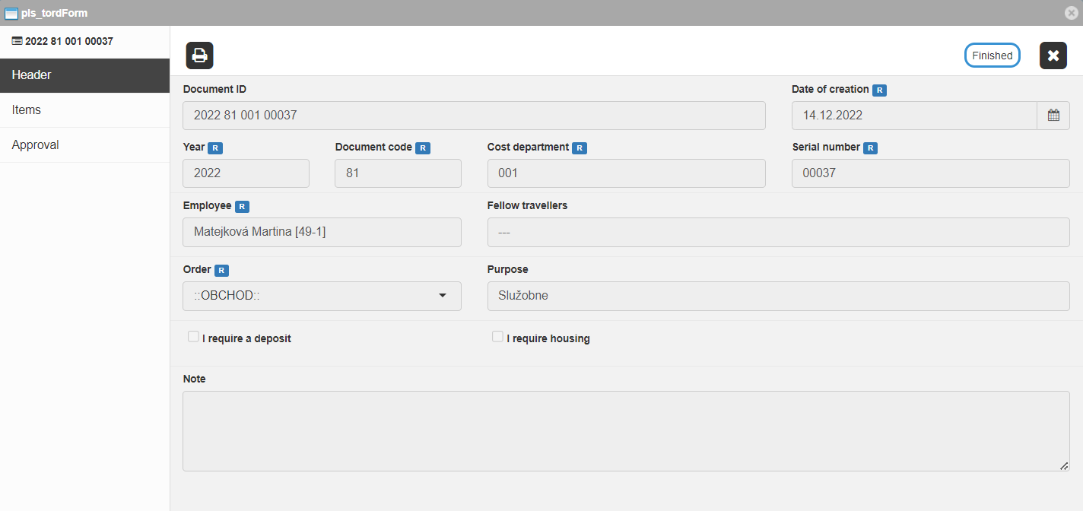Open the Approval section in sidebar
Image resolution: width=1083 pixels, height=511 pixels.
point(84,145)
